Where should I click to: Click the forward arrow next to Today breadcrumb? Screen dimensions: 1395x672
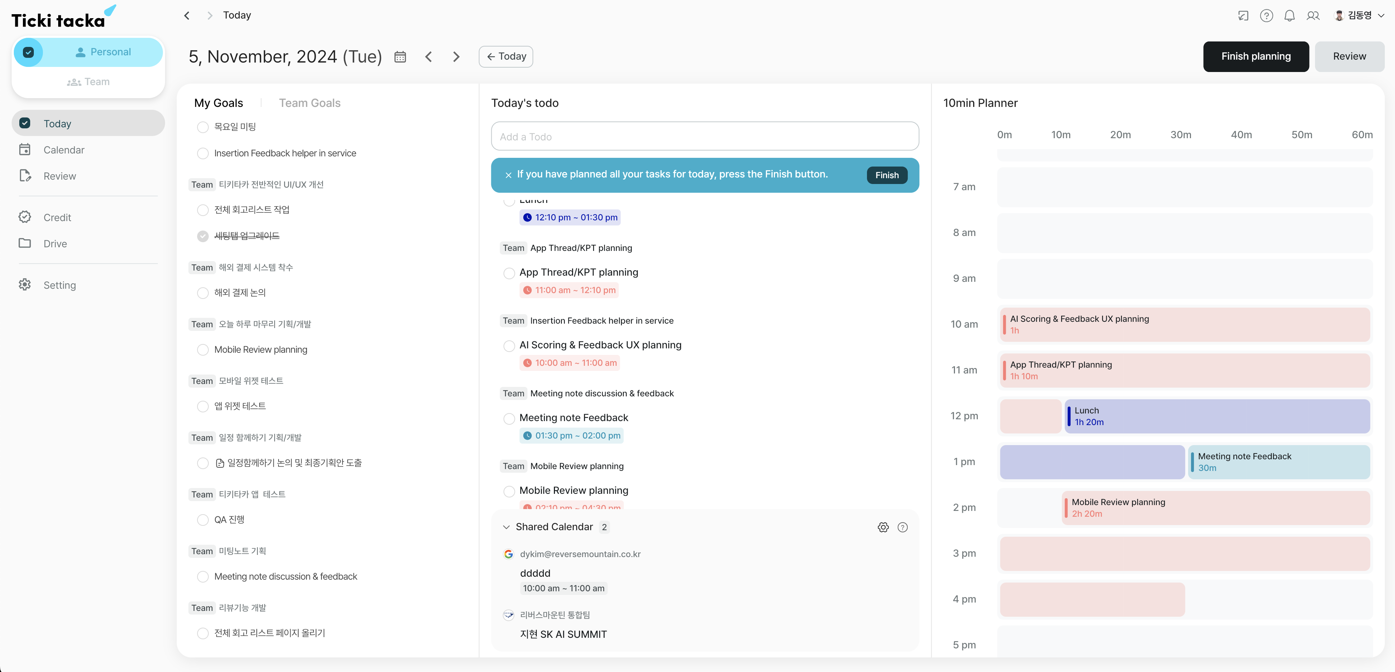click(209, 15)
